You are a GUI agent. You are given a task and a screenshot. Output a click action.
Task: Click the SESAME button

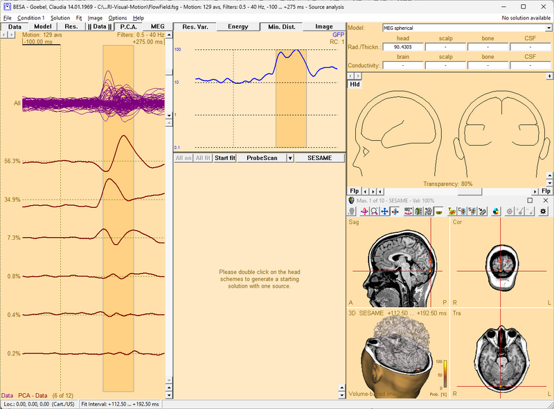coord(320,158)
